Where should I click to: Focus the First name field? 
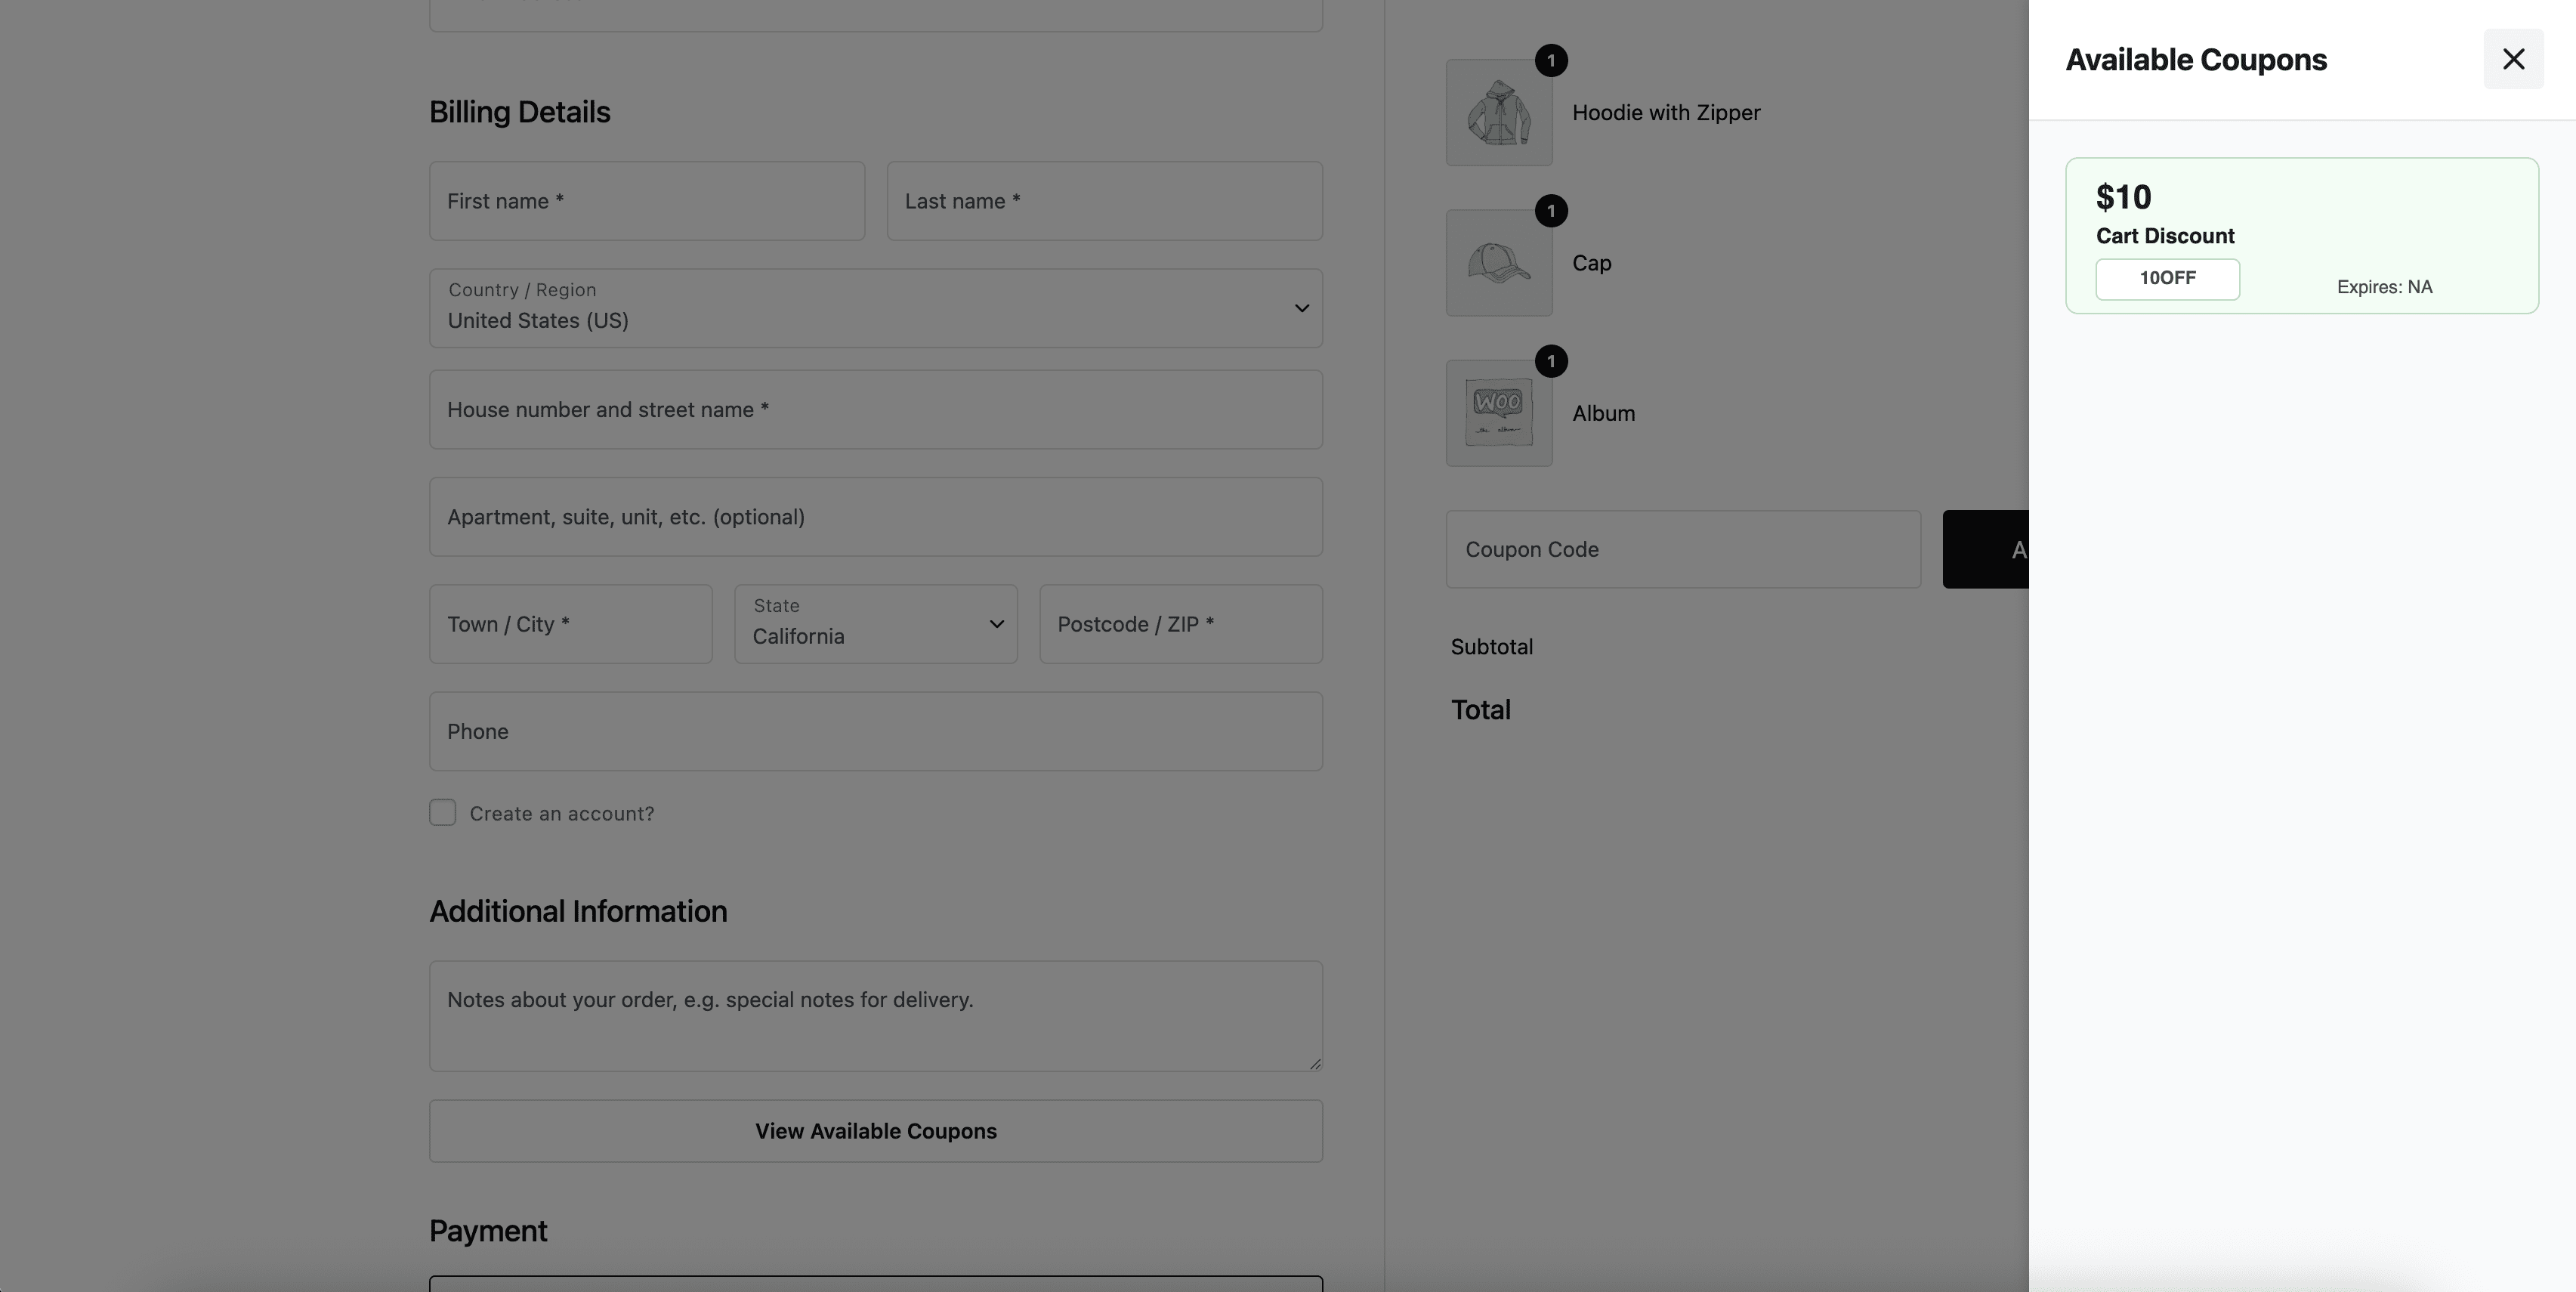click(646, 201)
